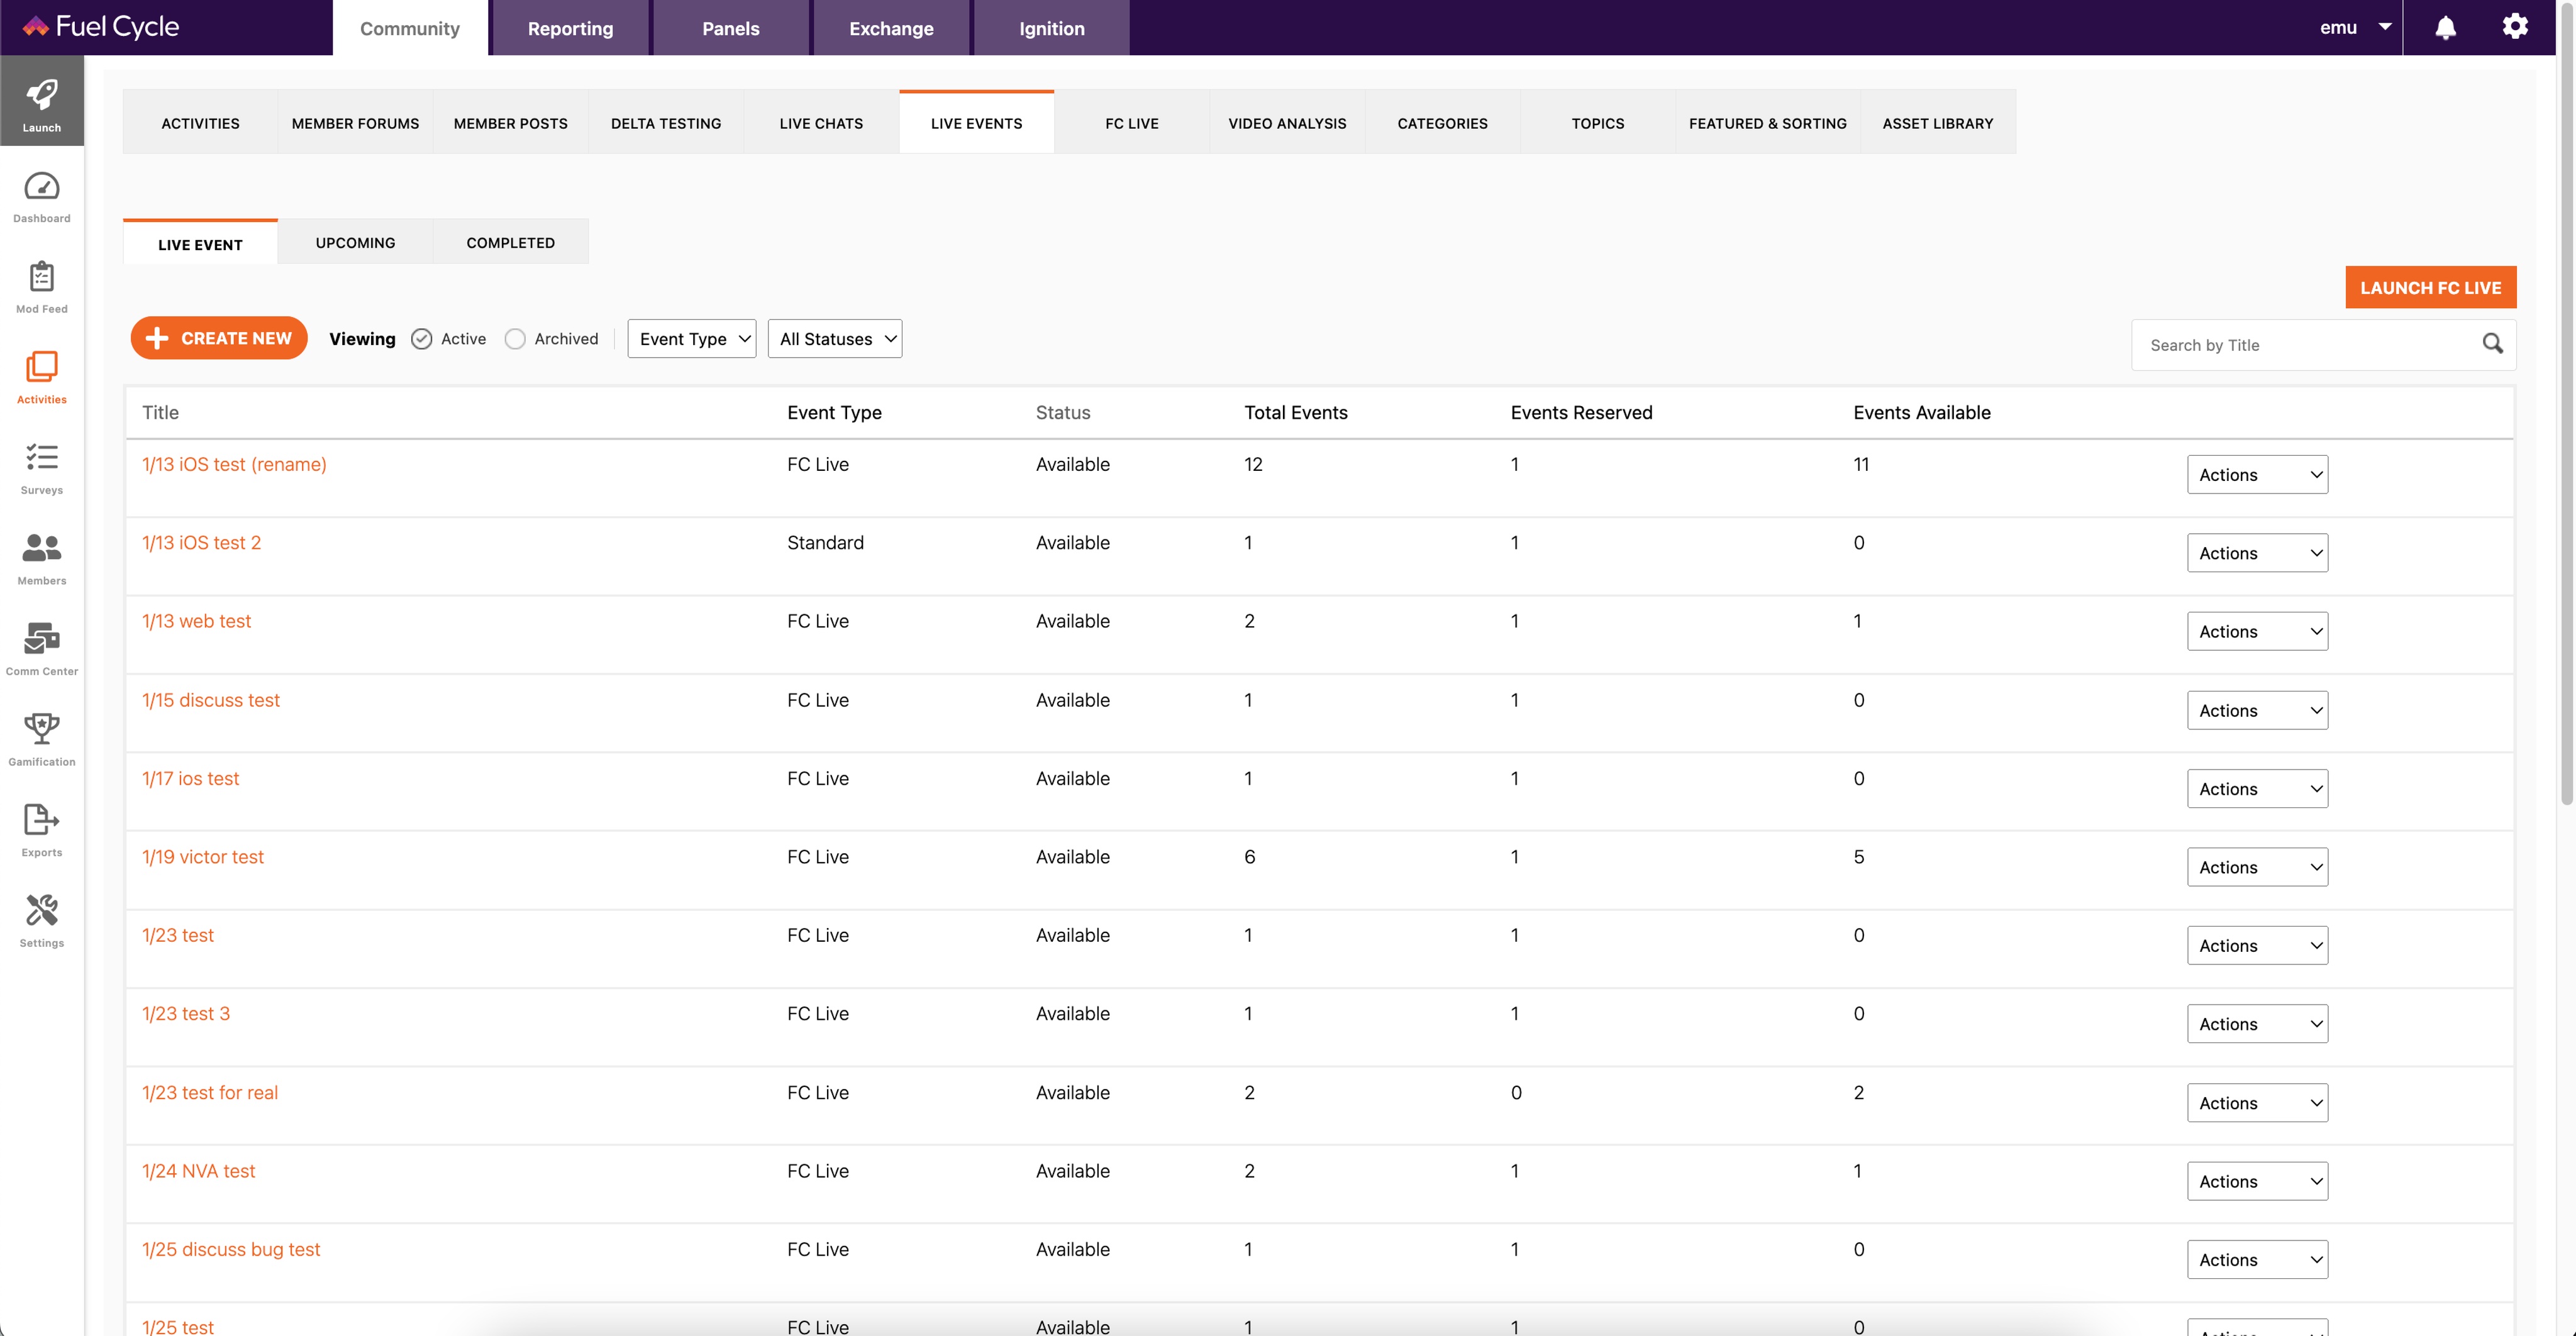Open Actions dropdown for 1/13 web test
This screenshot has height=1336, width=2576.
tap(2257, 632)
